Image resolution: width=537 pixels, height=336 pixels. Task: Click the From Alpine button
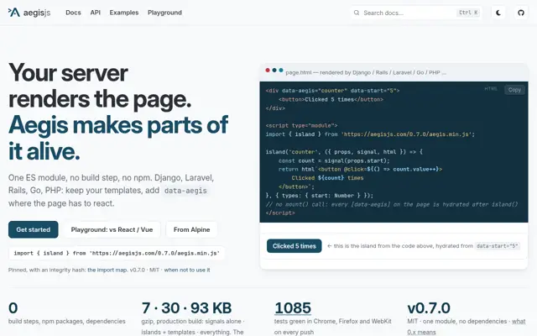[x=191, y=229]
